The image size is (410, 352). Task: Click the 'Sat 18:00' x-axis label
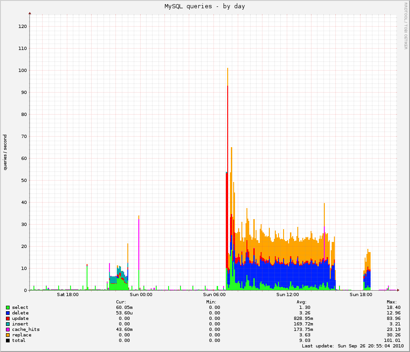coord(68,295)
